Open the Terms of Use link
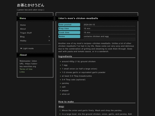Viewport: 155px width, 116px height. 26,69
